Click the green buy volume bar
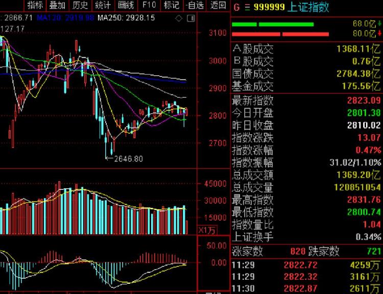383x294 pixels. (x=273, y=24)
